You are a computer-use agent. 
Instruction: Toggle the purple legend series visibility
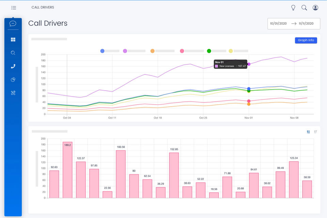(x=134, y=51)
